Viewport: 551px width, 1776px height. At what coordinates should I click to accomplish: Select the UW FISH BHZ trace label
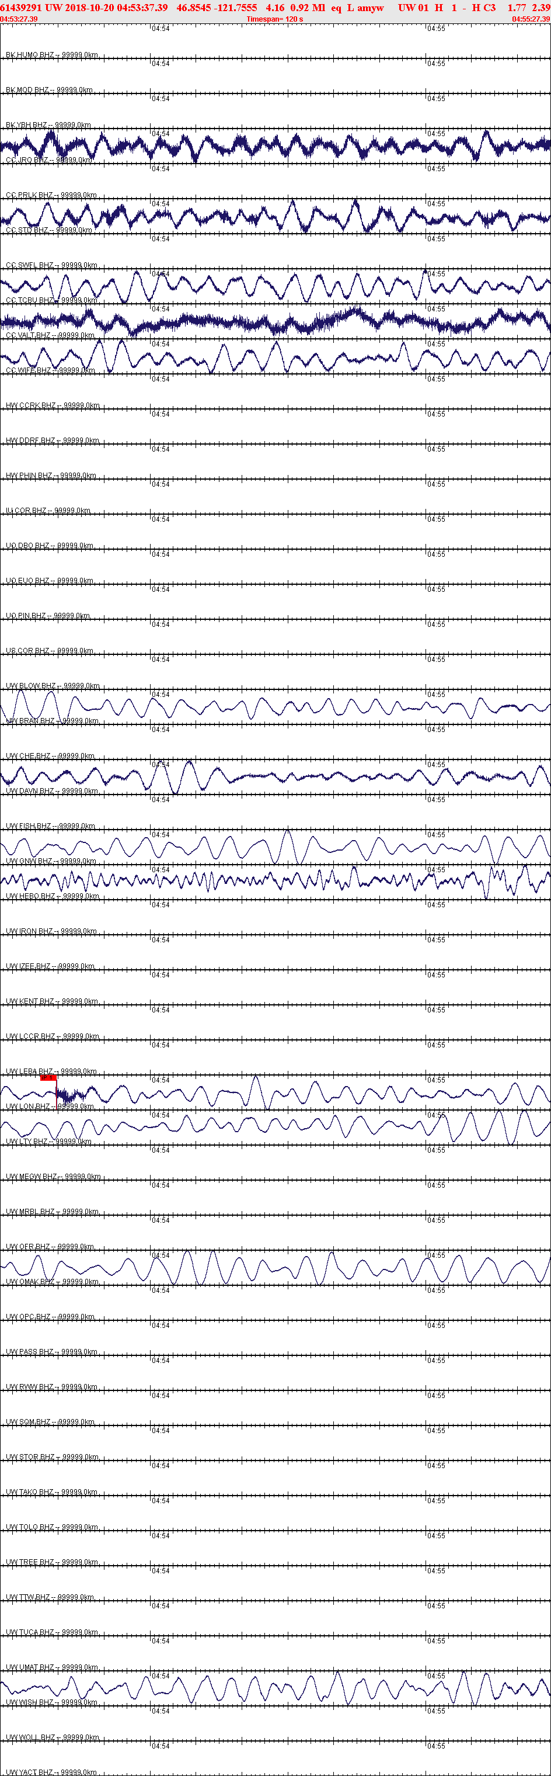click(x=51, y=825)
